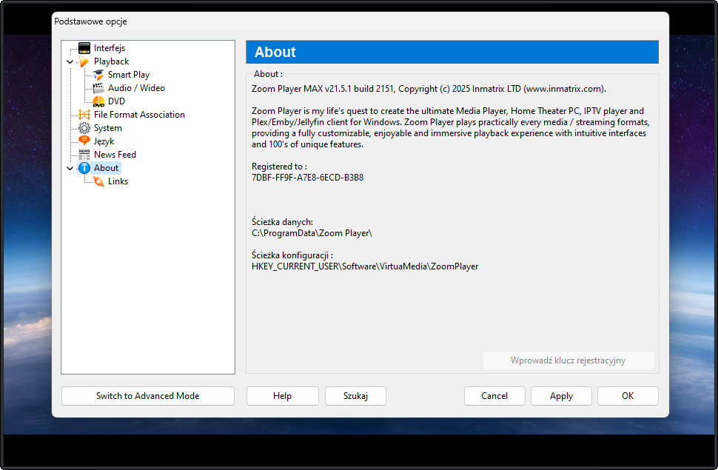Click the blue About header banner

452,52
